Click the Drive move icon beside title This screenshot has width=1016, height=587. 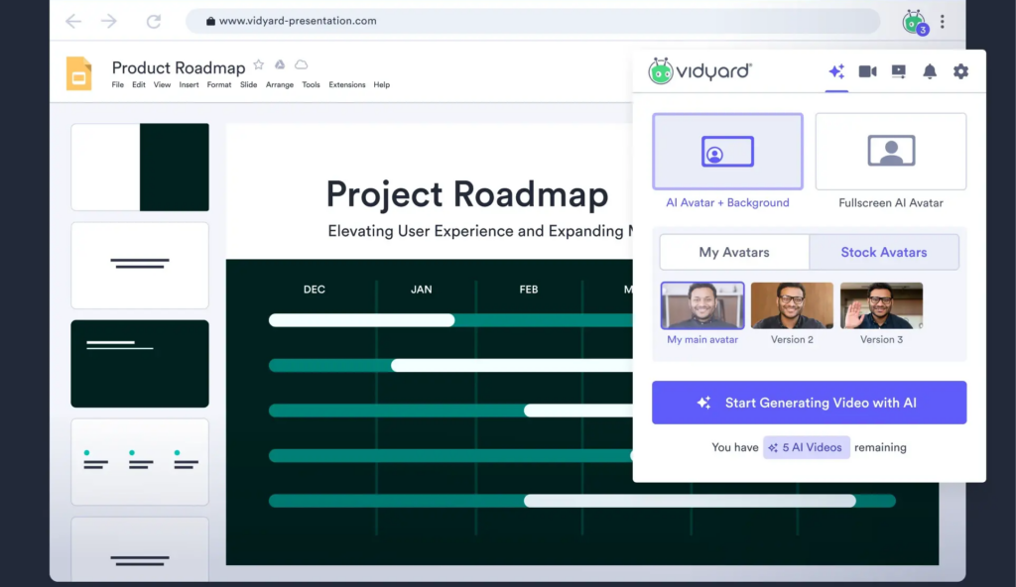click(280, 64)
